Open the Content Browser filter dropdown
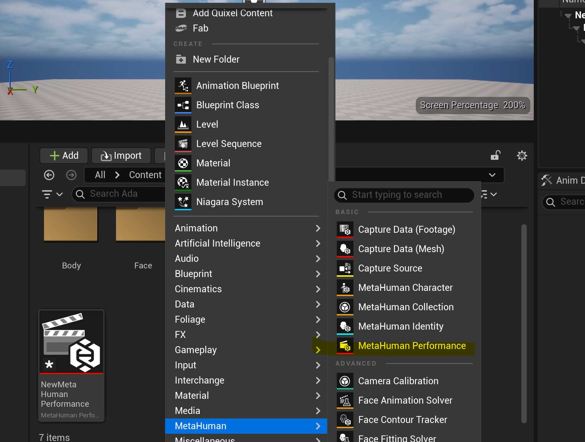The height and width of the screenshot is (442, 585). pyautogui.click(x=52, y=194)
